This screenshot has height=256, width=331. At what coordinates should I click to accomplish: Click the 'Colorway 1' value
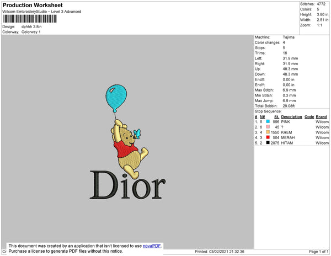point(31,32)
